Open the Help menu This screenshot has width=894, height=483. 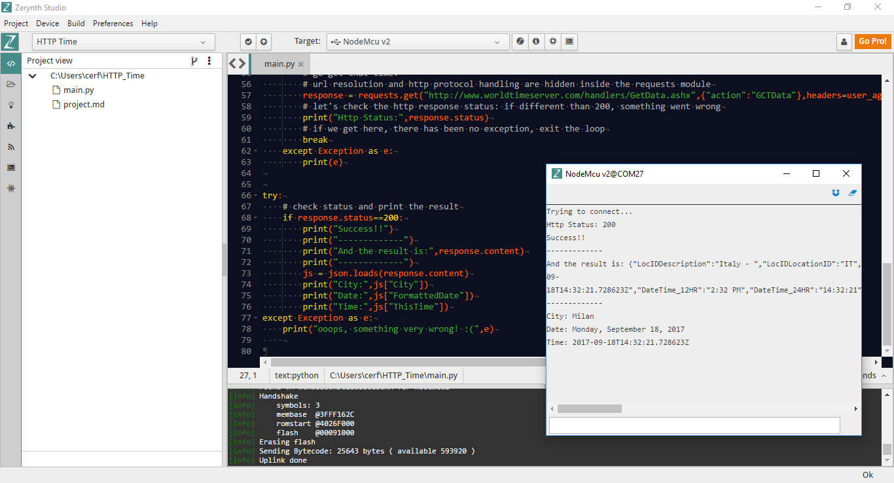coord(149,24)
